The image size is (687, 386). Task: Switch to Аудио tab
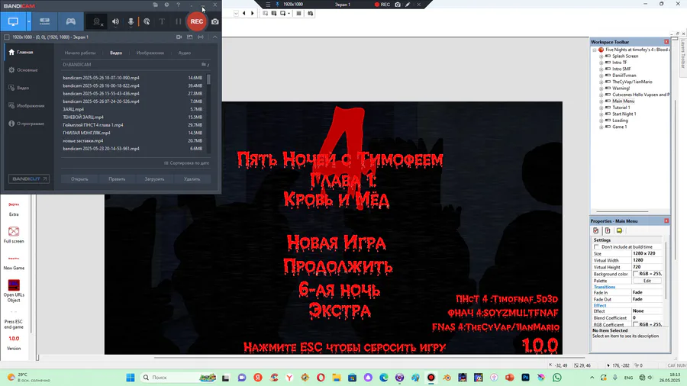point(185,53)
